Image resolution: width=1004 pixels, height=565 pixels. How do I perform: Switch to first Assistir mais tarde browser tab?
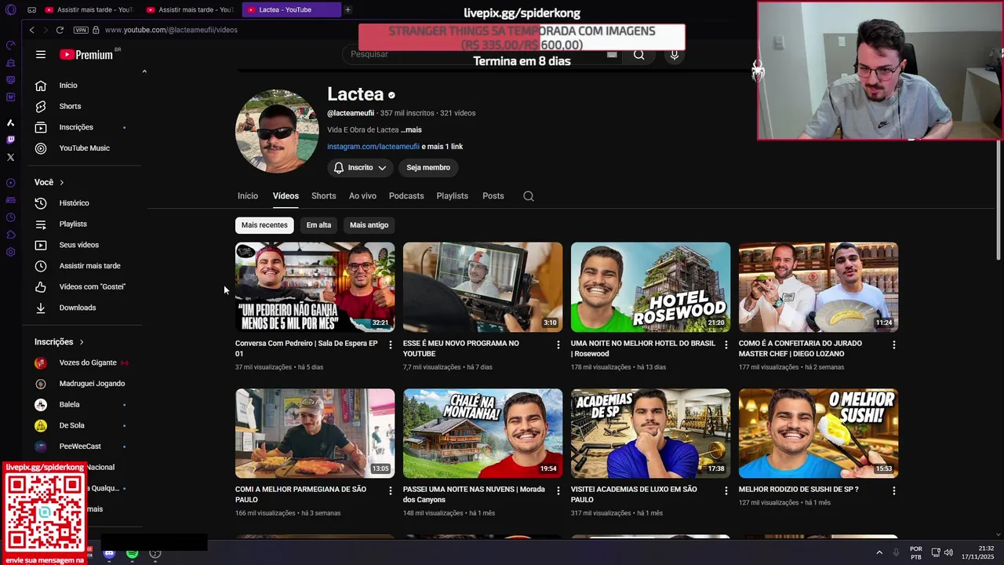[89, 9]
